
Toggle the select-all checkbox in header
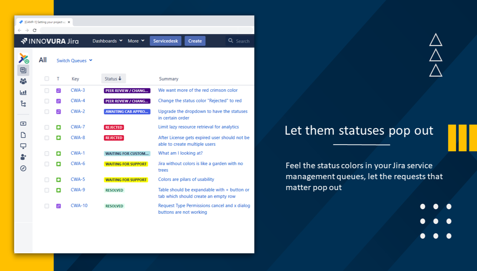click(47, 79)
